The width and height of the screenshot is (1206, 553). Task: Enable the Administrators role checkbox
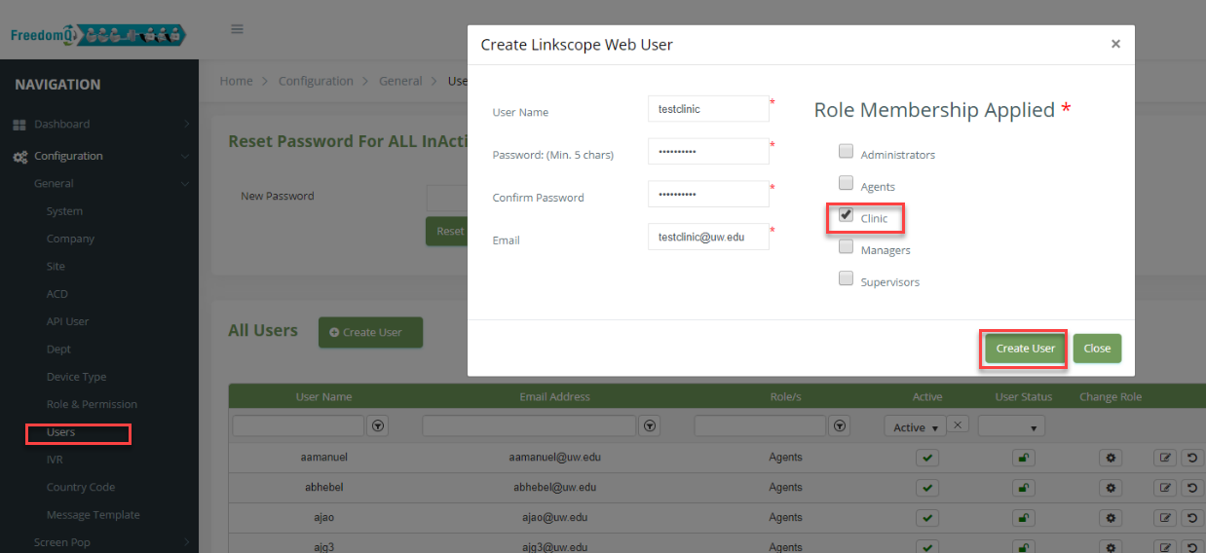[x=846, y=152]
